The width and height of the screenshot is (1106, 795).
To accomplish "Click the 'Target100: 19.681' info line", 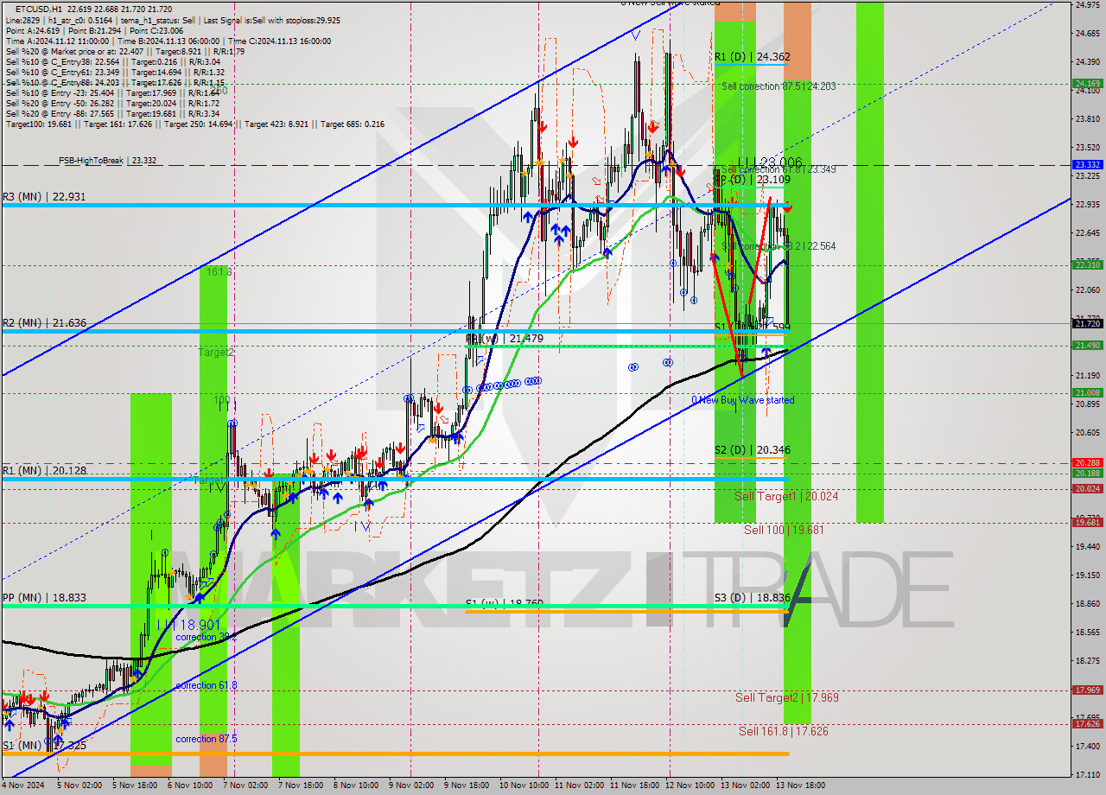I will point(194,124).
